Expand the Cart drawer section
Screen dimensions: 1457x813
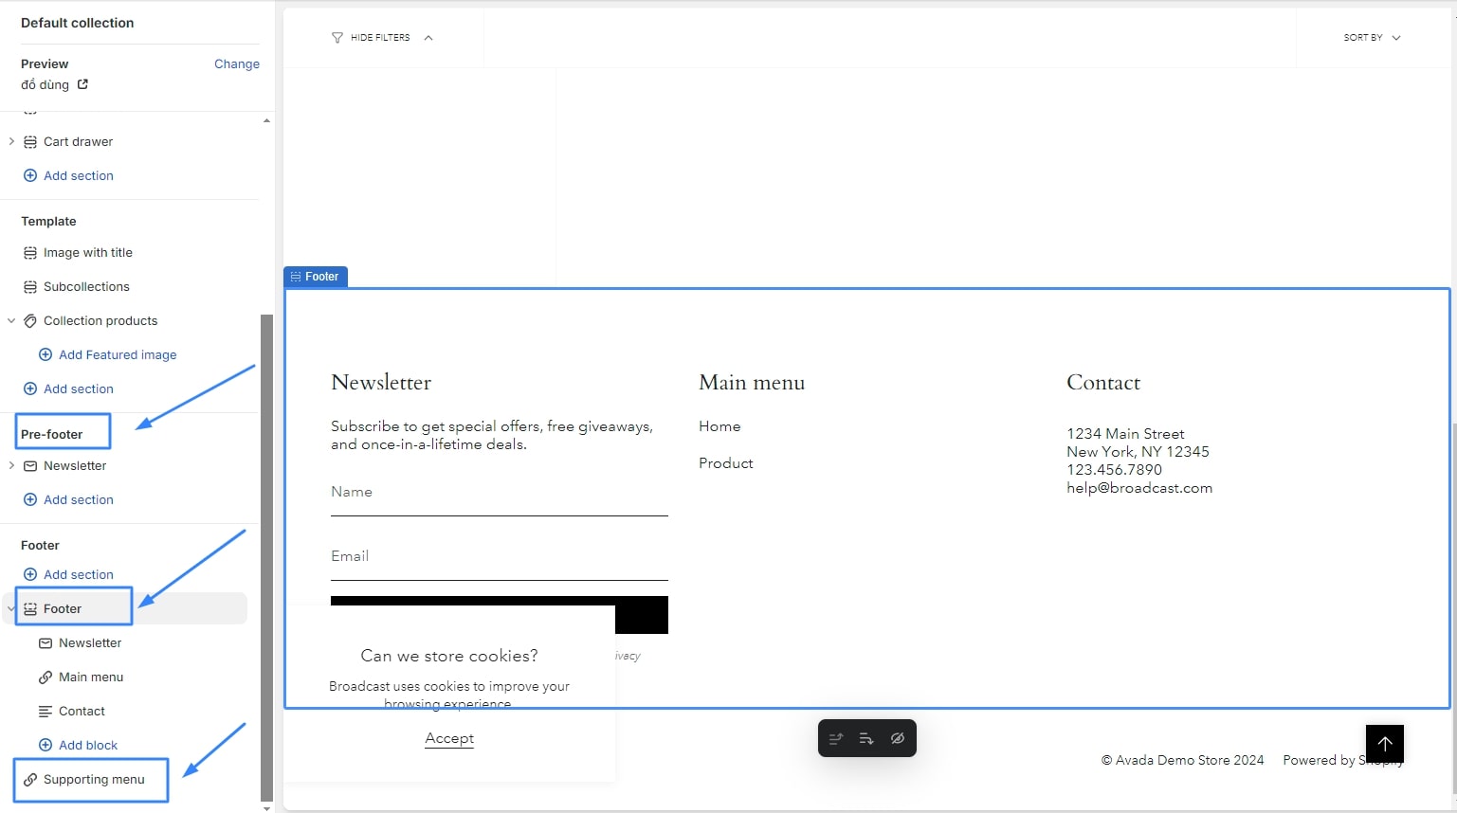[11, 142]
